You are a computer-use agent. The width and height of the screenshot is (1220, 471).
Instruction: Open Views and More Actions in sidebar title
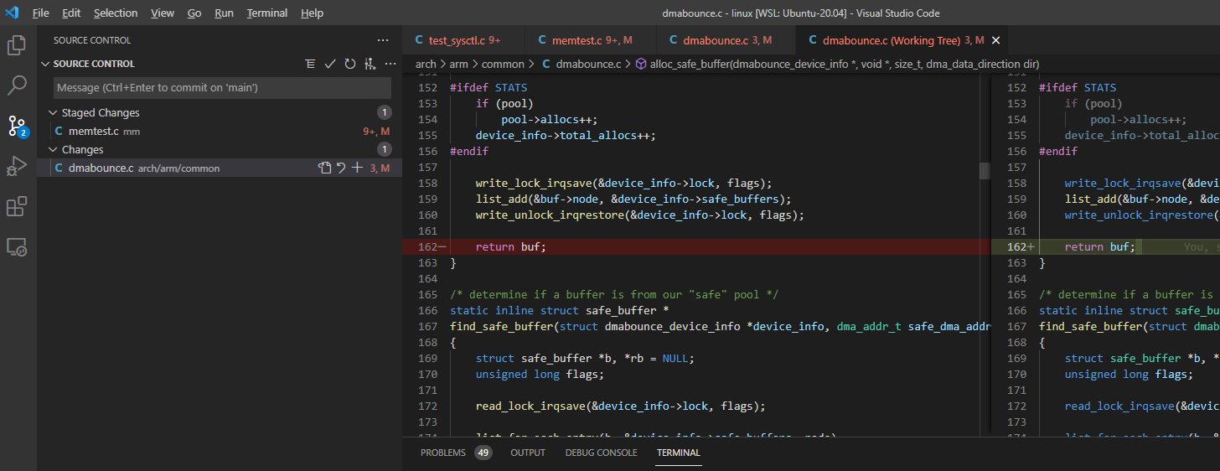(383, 40)
